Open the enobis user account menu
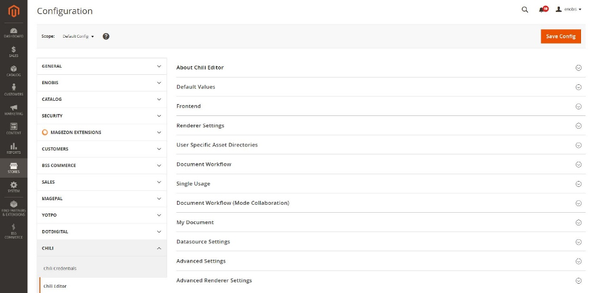The image size is (593, 293). tap(568, 9)
